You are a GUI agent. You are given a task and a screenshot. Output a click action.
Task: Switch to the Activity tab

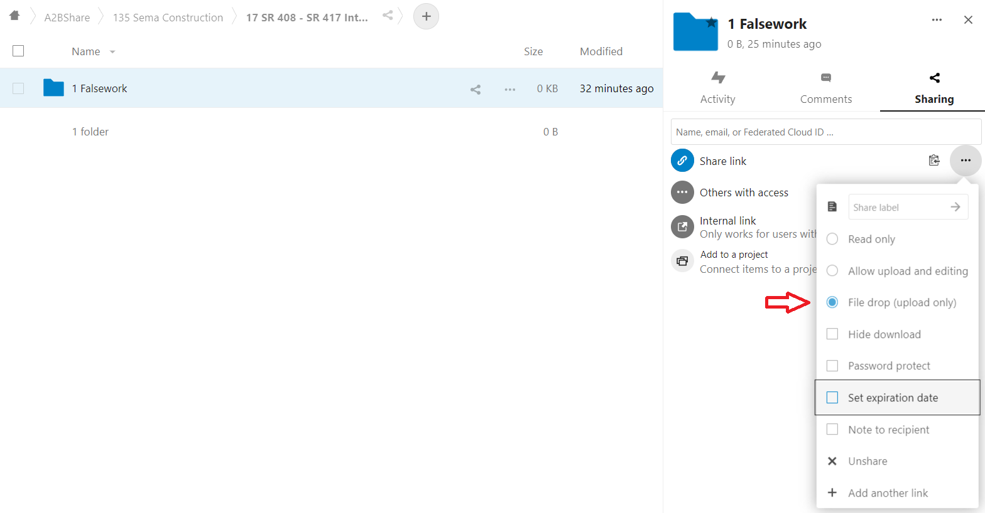coord(717,88)
